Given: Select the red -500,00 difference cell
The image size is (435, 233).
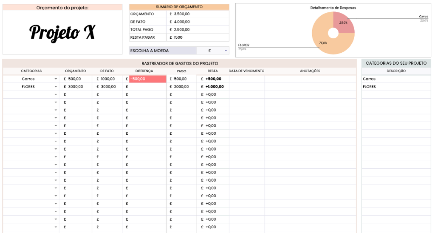Looking at the screenshot, I should tap(147, 79).
